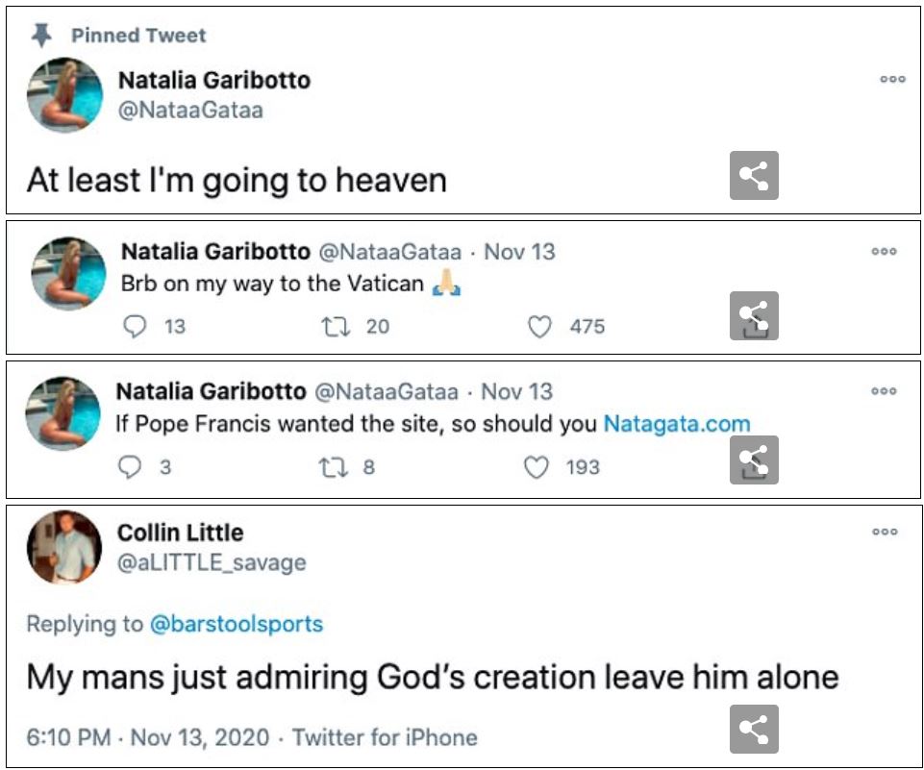The width and height of the screenshot is (924, 770).
Task: Open the more options menu on the pinned tweet
Action: (892, 80)
